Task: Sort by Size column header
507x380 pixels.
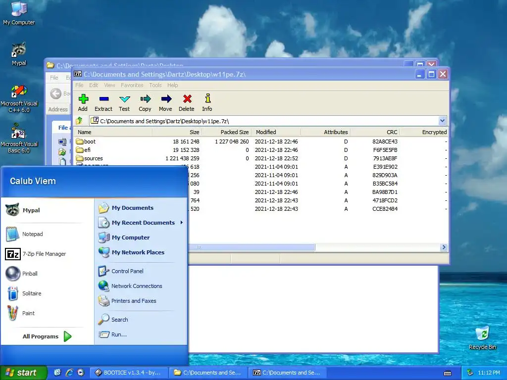Action: (x=177, y=132)
